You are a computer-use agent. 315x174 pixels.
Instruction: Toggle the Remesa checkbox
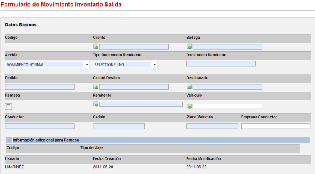[x=9, y=106]
